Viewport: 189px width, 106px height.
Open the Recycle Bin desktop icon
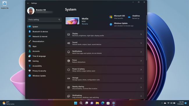(x=5, y=5)
